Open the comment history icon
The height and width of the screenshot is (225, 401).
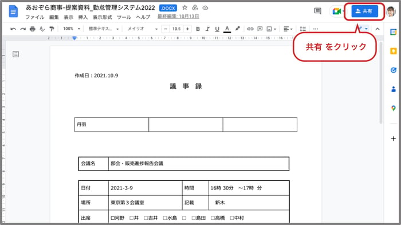click(x=317, y=11)
